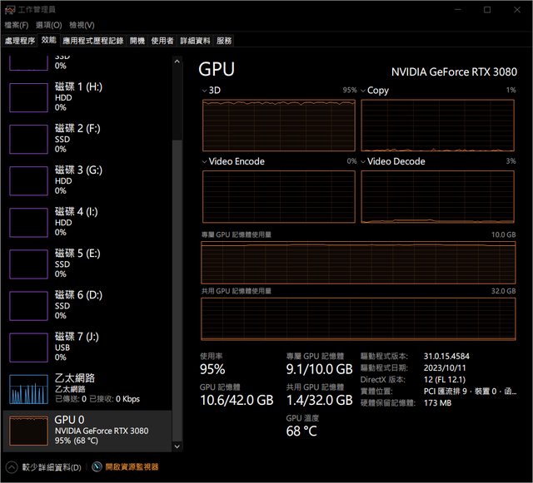The height and width of the screenshot is (483, 533).
Task: Click the 磁碟 4 (I:) disk graph icon
Action: pyautogui.click(x=28, y=222)
